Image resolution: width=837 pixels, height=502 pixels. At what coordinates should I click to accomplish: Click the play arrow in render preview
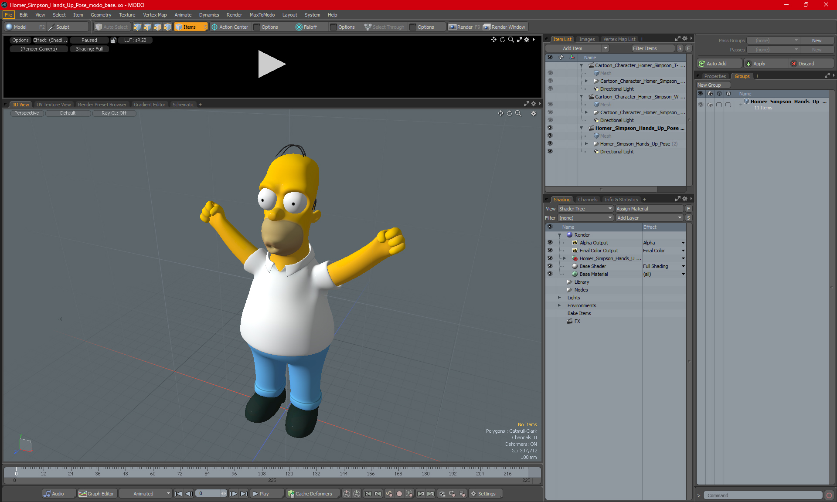pos(271,64)
